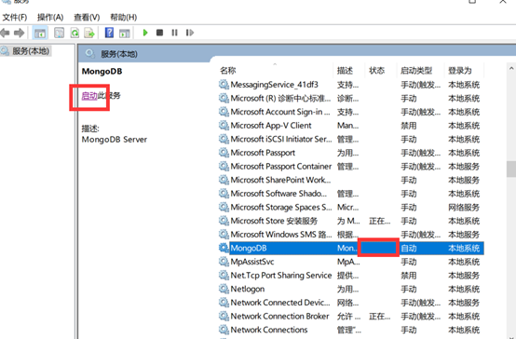Click 自动 startup type of MongoDB
Viewport: 516px width, 339px height.
(409, 248)
